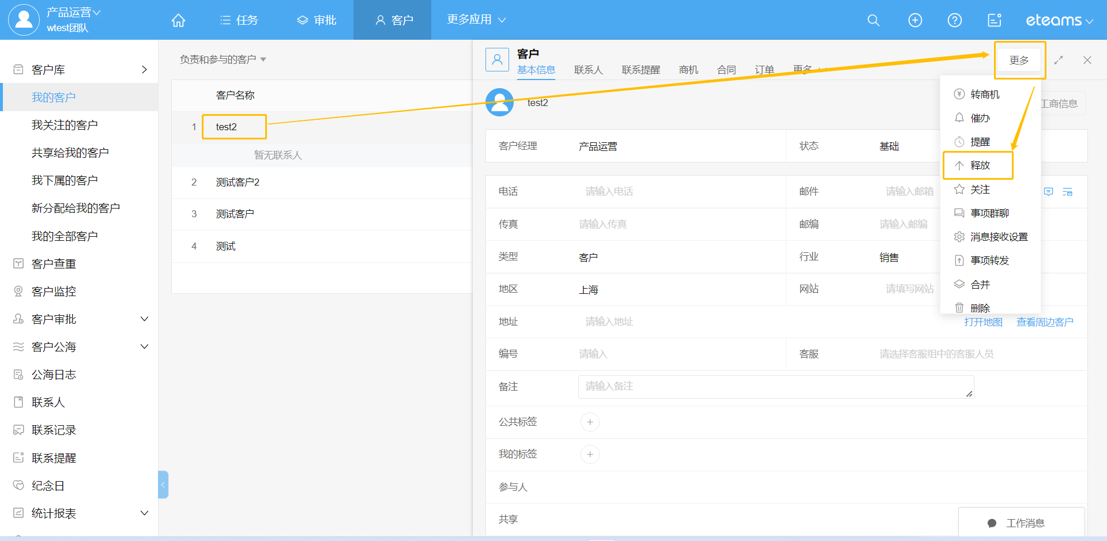The image size is (1107, 541).
Task: Add a personal tag under 我的标签
Action: click(589, 454)
